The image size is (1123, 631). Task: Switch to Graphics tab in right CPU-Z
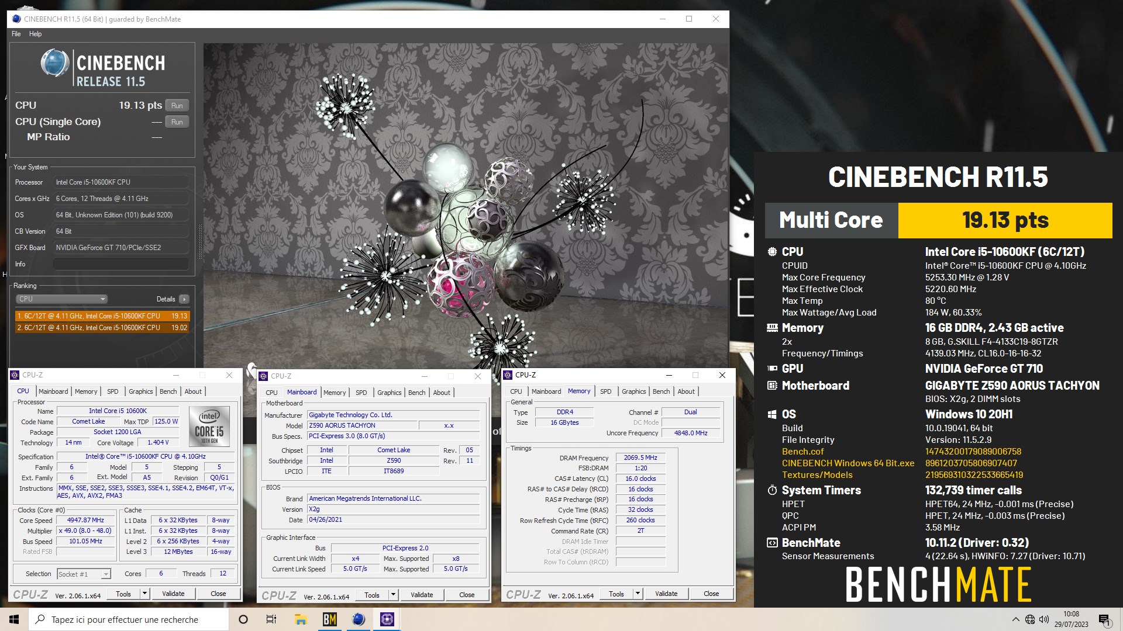pos(634,391)
